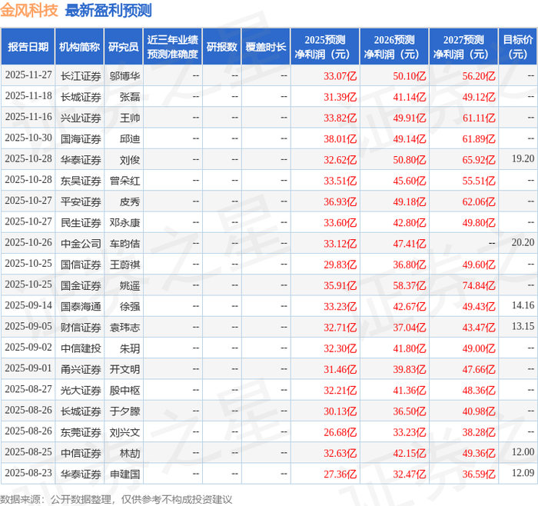Click 长江证券 institution cell
This screenshot has width=538, height=506.
81,76
